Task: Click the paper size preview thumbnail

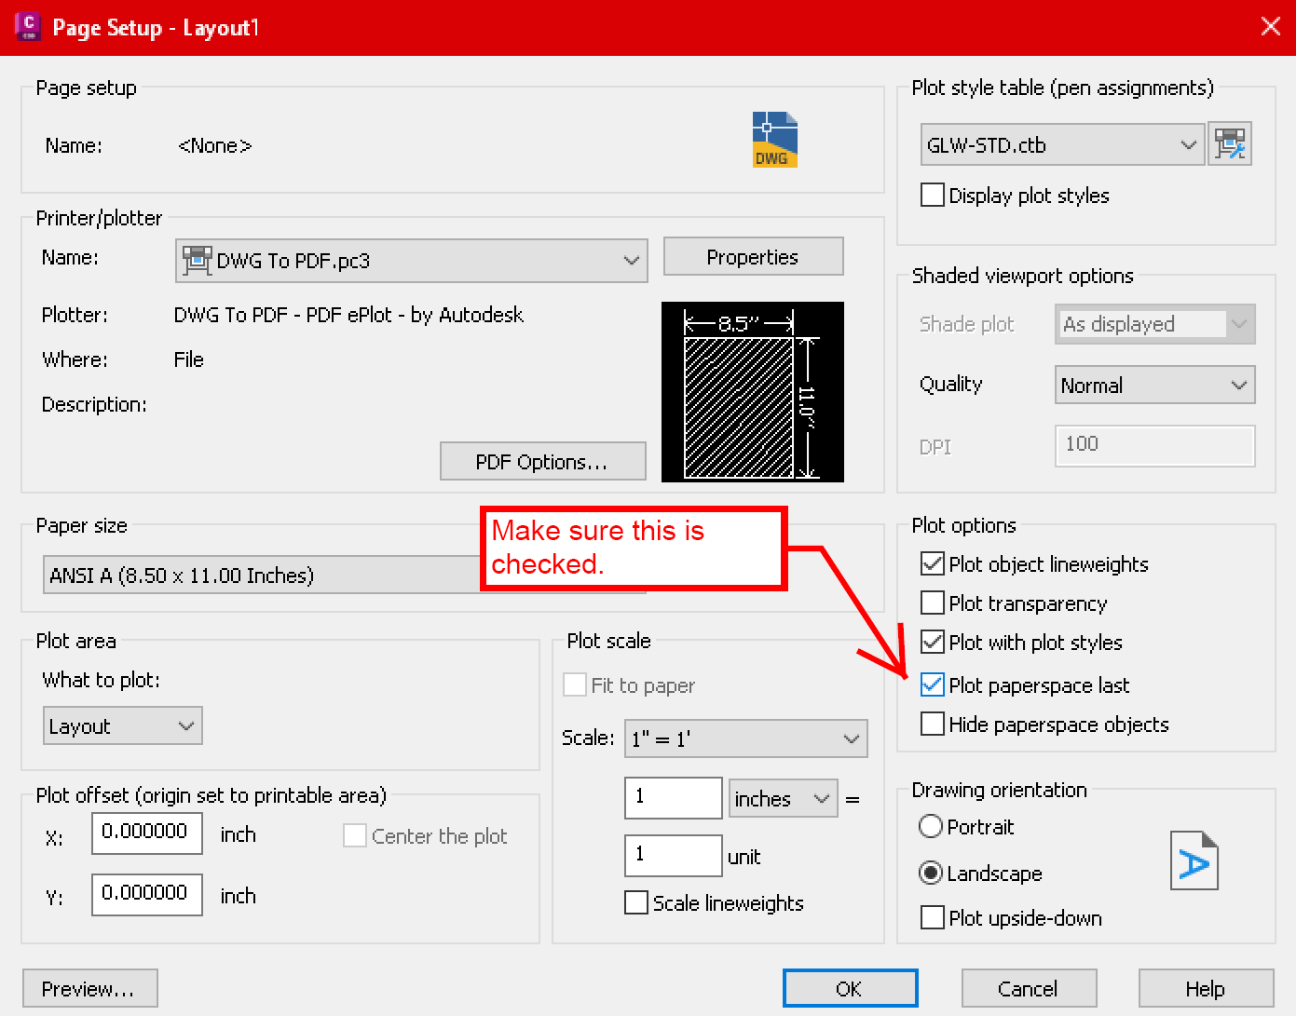Action: point(752,391)
